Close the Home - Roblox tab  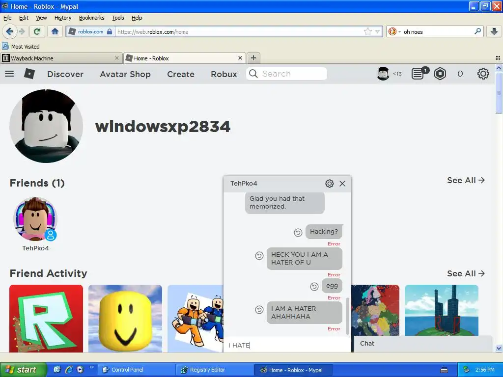tap(240, 58)
